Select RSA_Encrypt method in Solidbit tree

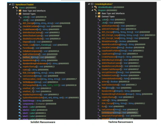coord(44,73)
